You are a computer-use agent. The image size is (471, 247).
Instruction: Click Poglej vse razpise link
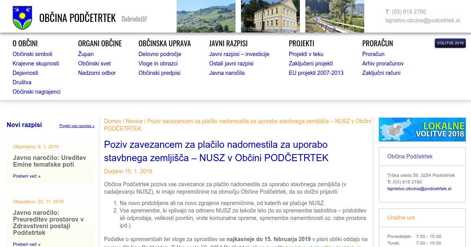click(x=77, y=126)
